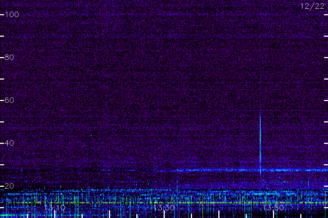Viewport: 328px width, 218px height.
Task: Click the small green dot in the spectrogram
Action: coord(91,136)
